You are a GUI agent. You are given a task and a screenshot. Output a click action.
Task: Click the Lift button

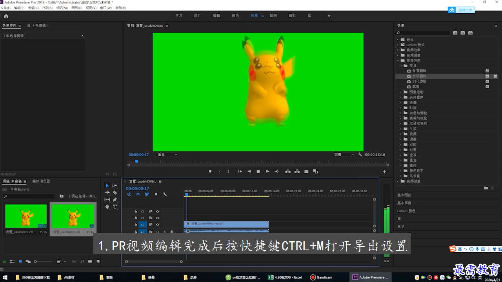tap(288, 171)
